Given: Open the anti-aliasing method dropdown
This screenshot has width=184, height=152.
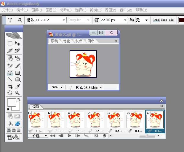Looking at the screenshot, I should (x=146, y=20).
